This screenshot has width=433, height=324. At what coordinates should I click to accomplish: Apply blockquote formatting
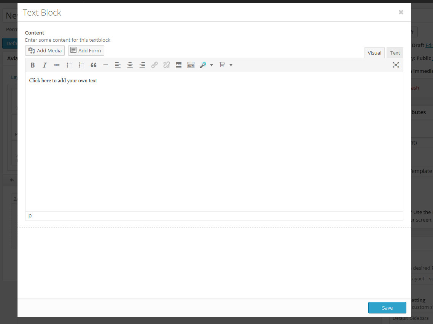93,65
